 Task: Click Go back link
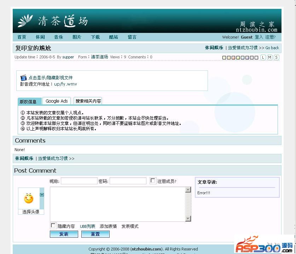[x=272, y=48]
